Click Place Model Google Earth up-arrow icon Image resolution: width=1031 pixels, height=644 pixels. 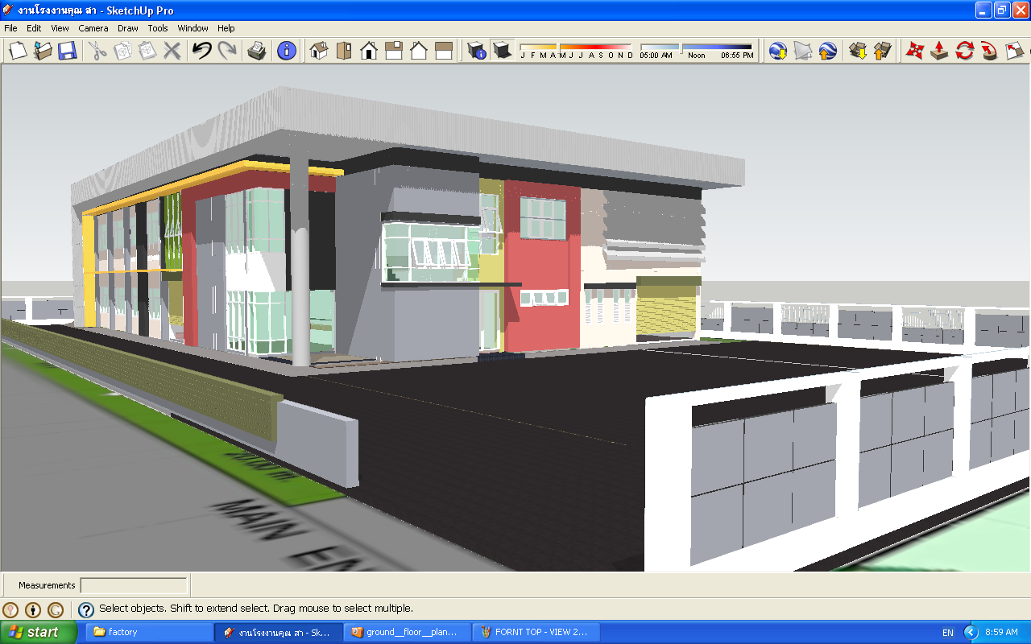(x=827, y=51)
